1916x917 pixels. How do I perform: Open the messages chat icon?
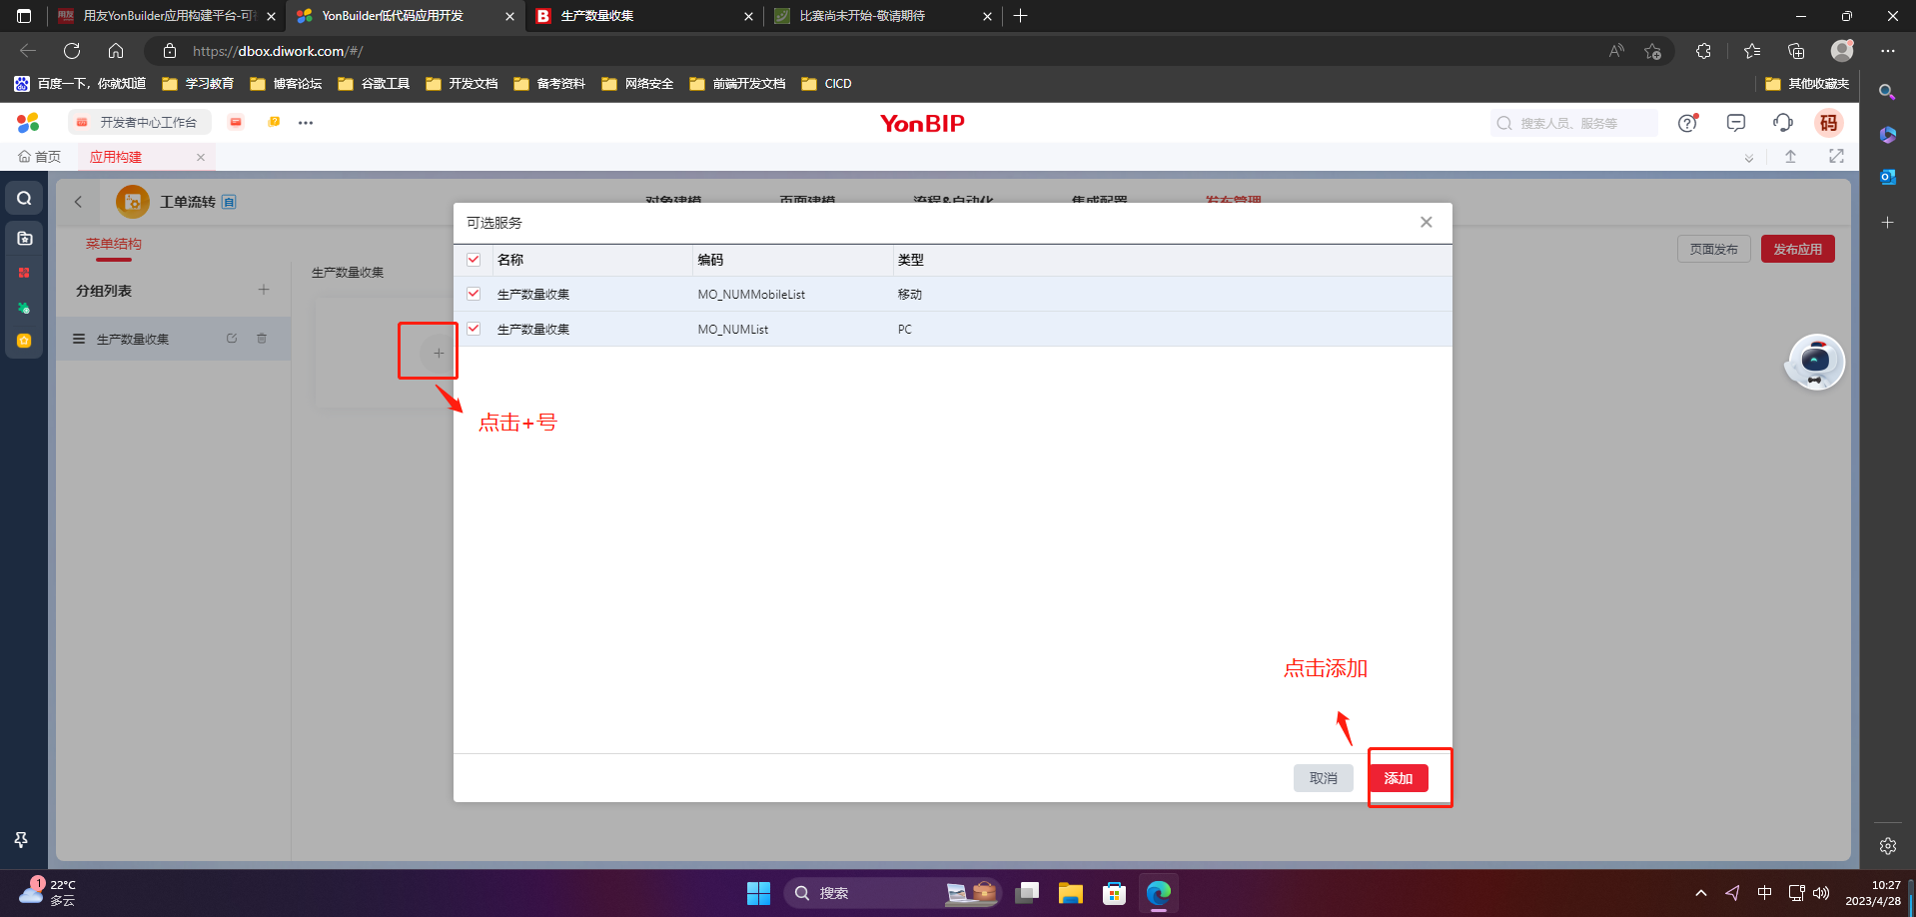[x=1736, y=123]
